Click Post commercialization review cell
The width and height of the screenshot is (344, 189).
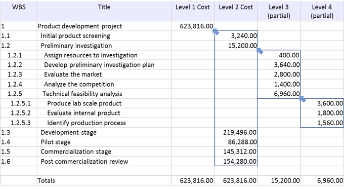point(104,162)
